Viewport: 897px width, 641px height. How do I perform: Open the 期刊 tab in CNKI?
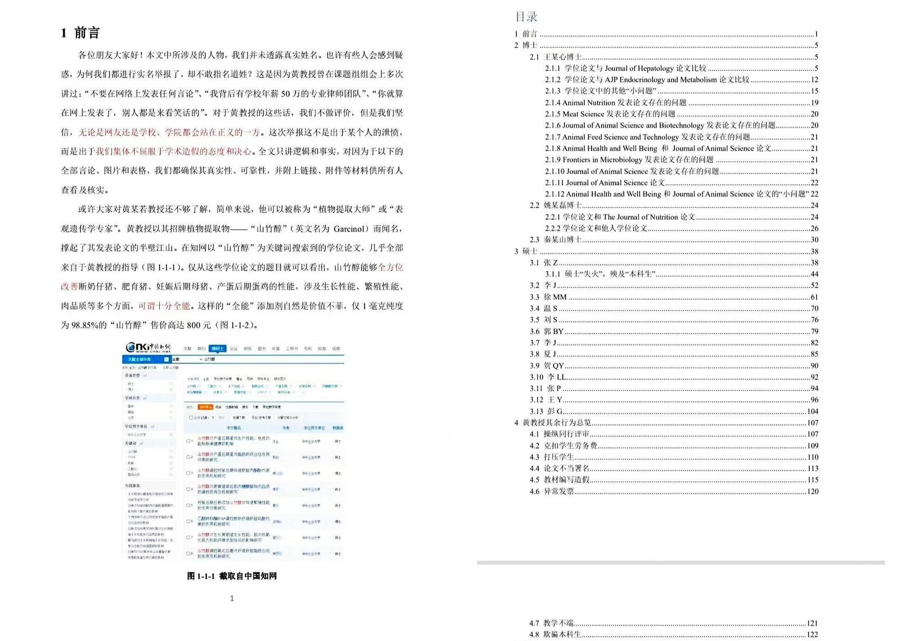click(x=202, y=348)
